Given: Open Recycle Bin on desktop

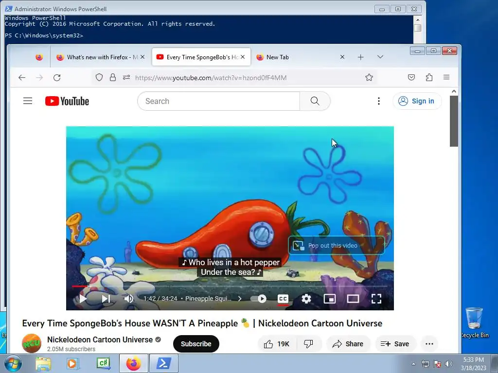Looking at the screenshot, I should point(475,323).
